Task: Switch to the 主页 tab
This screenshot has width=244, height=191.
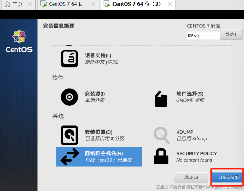Action: 18,5
